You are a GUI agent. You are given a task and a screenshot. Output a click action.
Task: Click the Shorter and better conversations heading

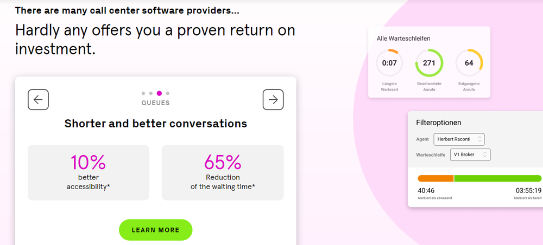coord(155,124)
